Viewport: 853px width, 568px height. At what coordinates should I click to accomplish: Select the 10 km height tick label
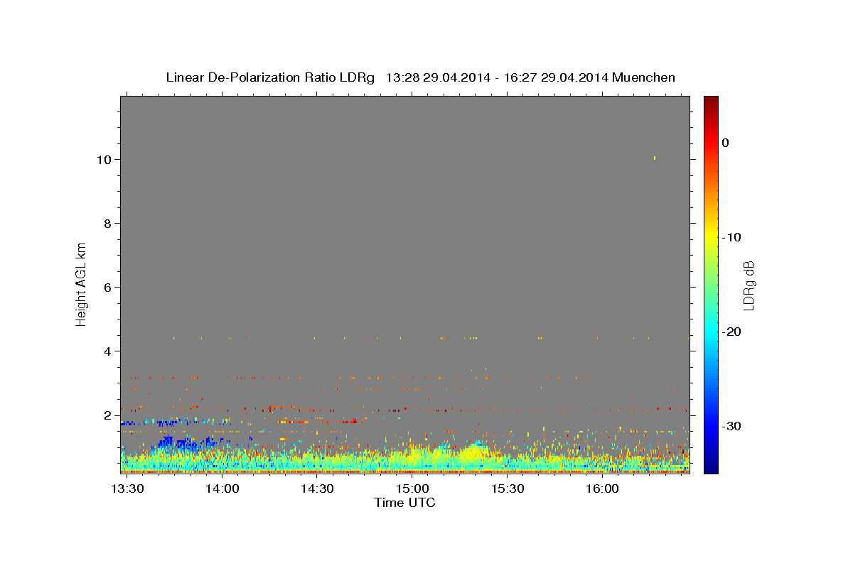tap(104, 159)
